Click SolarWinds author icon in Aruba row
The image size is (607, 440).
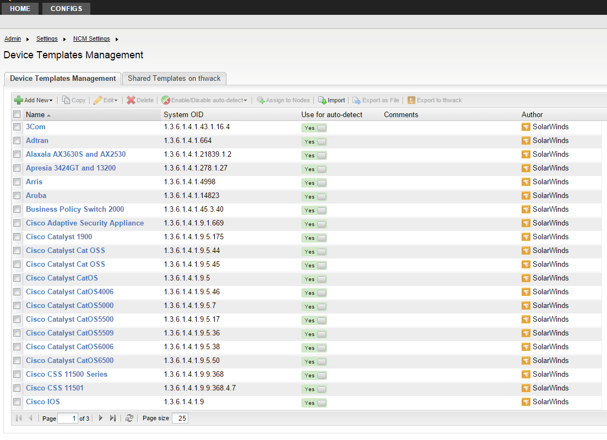coord(525,196)
